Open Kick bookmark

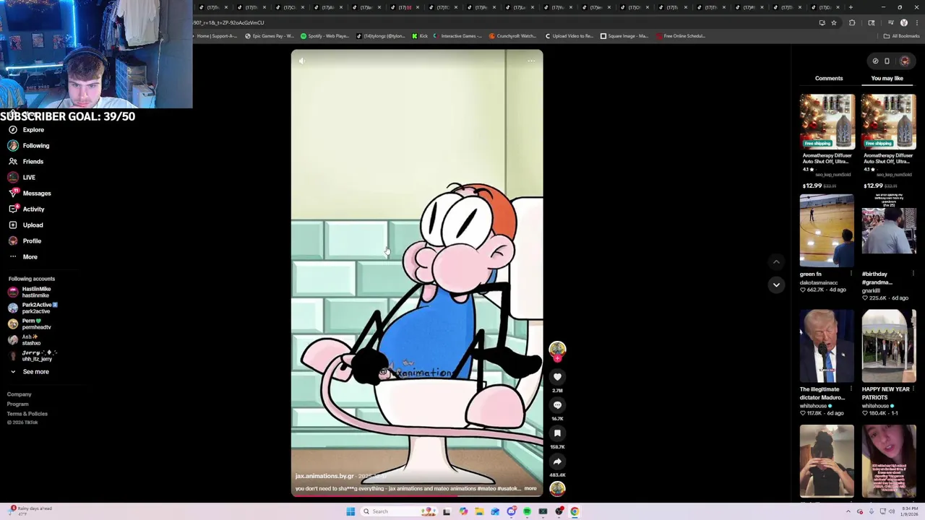click(x=420, y=36)
